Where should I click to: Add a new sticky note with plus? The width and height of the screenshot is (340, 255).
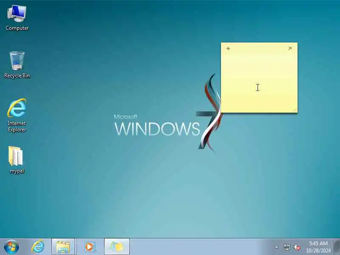(x=228, y=48)
